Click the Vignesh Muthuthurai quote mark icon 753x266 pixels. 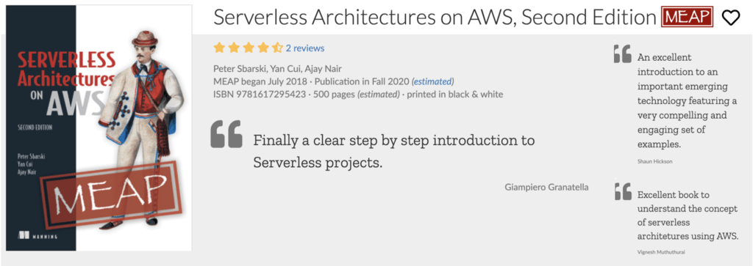623,191
